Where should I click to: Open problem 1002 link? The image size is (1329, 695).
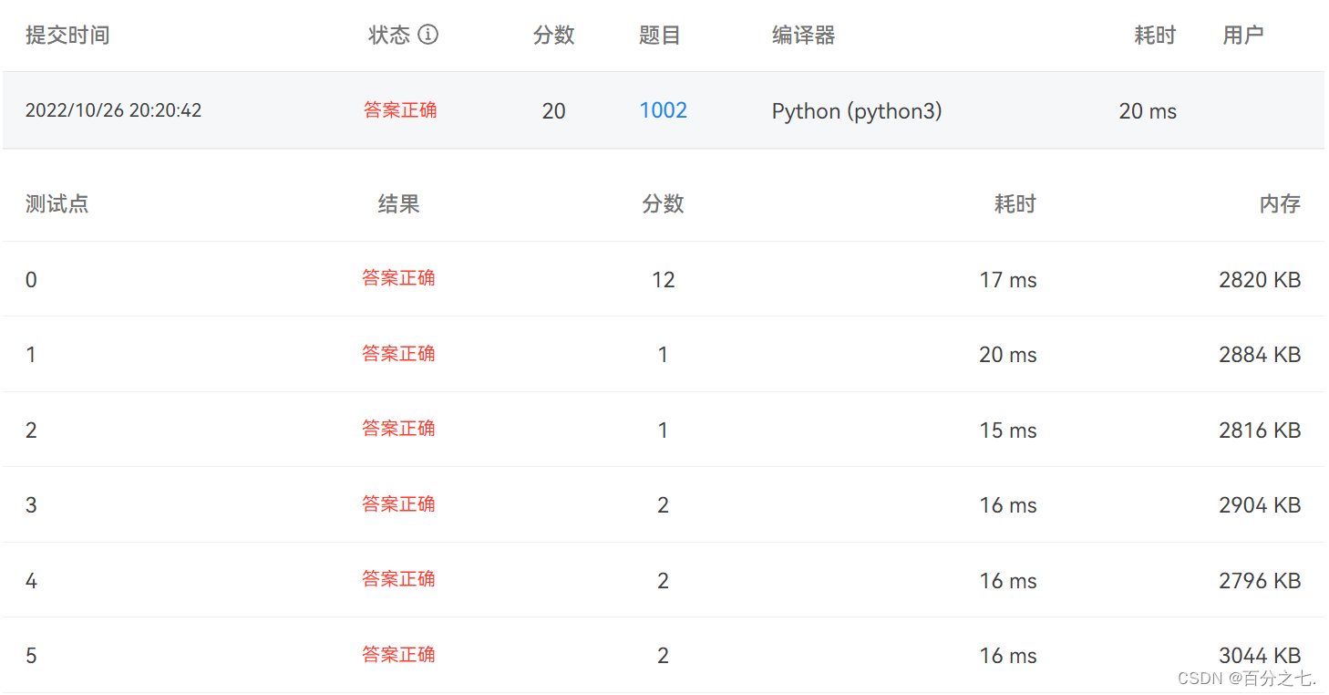[x=663, y=109]
